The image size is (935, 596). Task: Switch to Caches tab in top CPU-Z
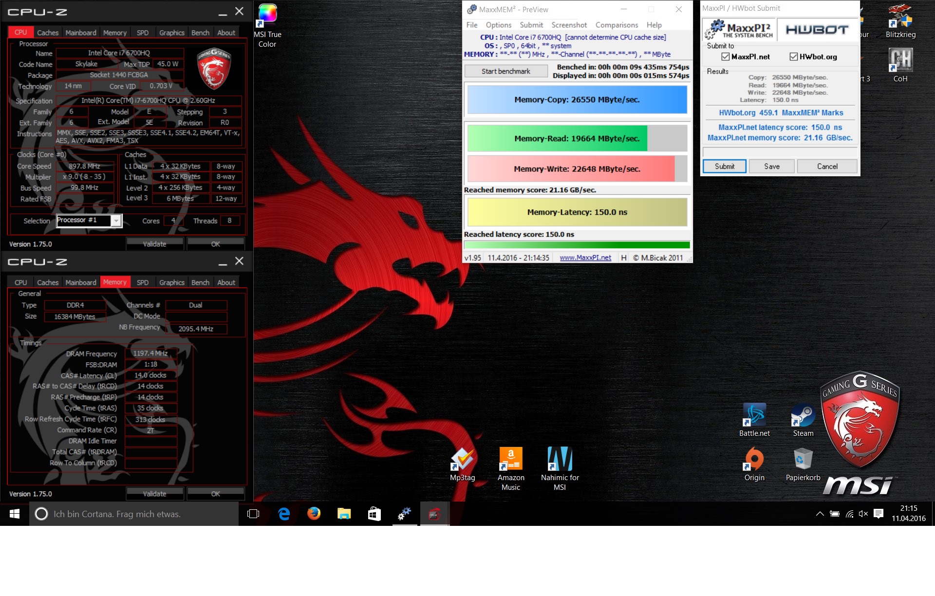[48, 33]
